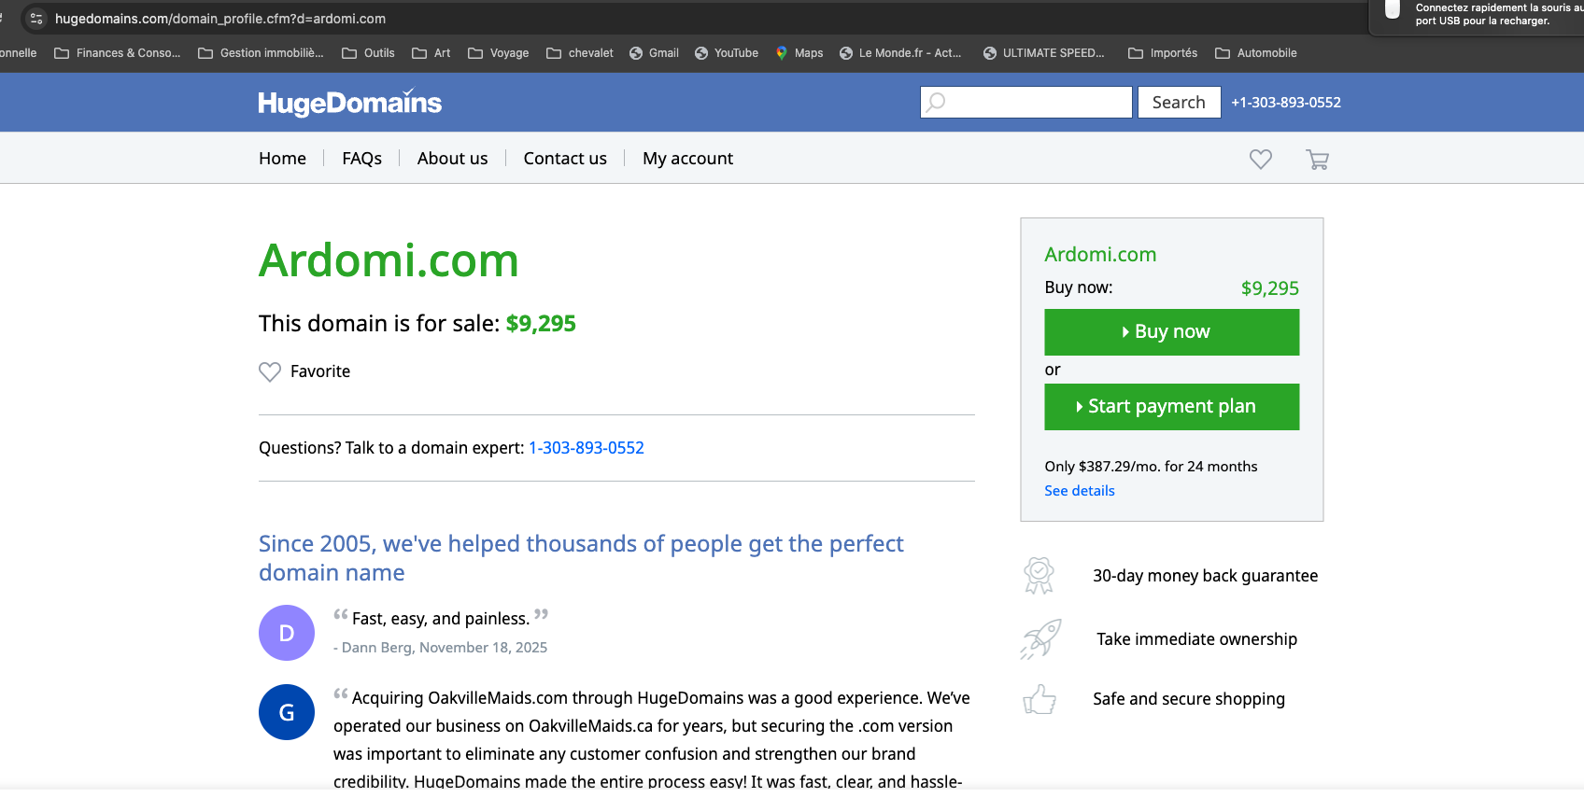Expand the Automobile bookmarks folder
The image size is (1584, 798).
pos(1256,53)
